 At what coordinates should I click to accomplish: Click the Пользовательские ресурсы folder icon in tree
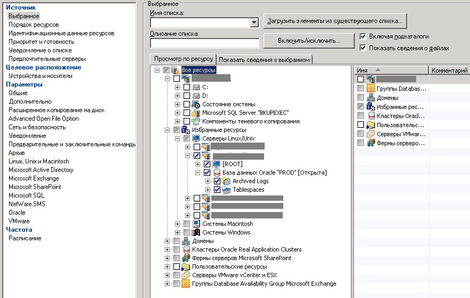tap(186, 266)
